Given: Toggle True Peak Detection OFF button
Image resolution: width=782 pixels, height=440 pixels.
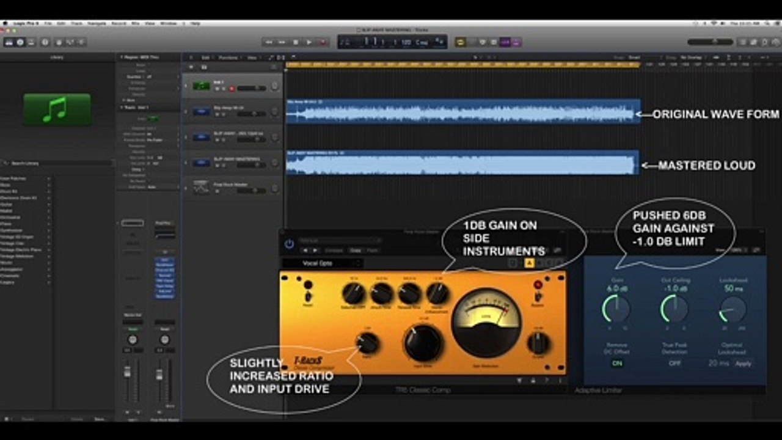Looking at the screenshot, I should click(x=674, y=363).
